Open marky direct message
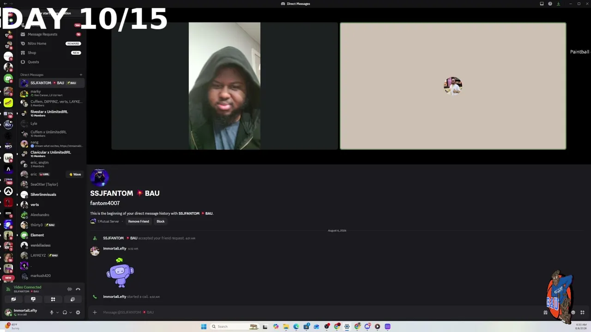Screen dimensions: 591x332 tap(51, 93)
